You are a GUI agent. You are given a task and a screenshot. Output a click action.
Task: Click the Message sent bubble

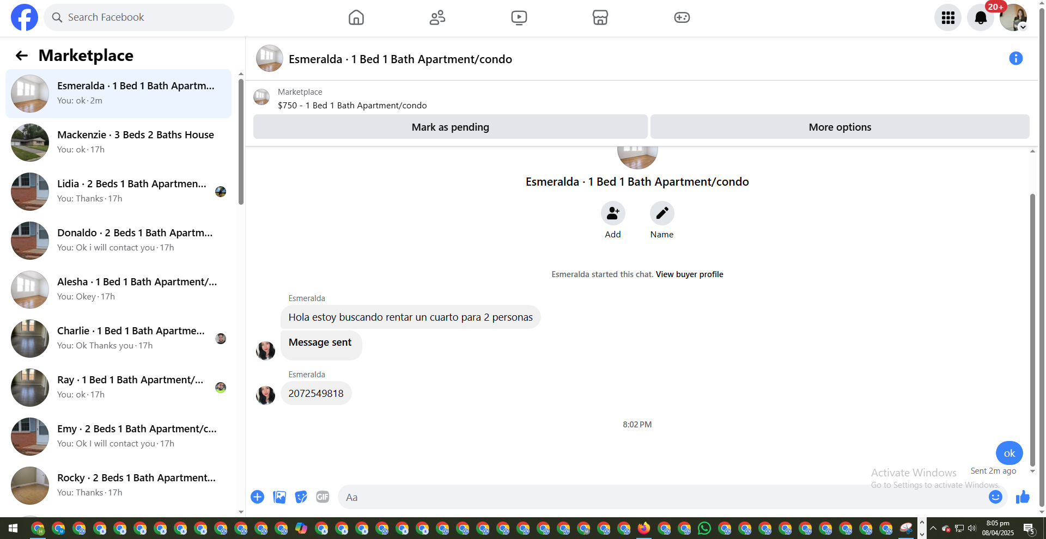(321, 345)
